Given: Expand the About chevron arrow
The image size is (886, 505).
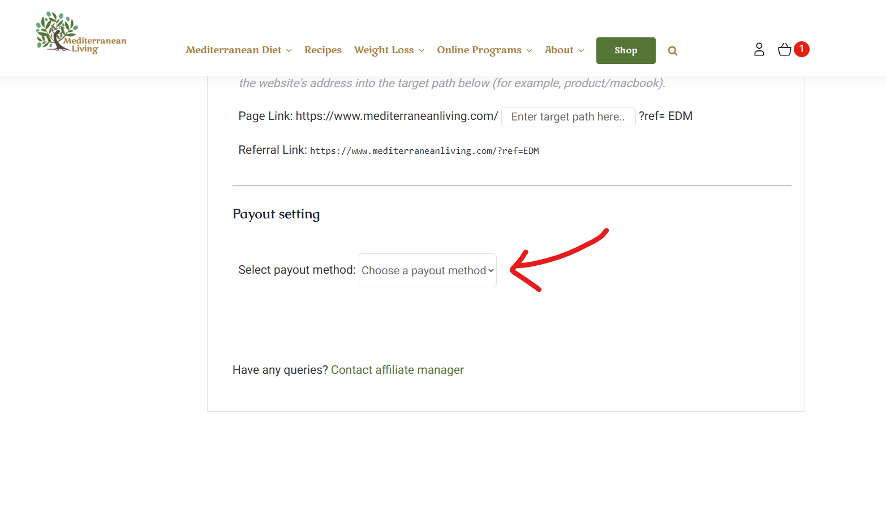Looking at the screenshot, I should click(x=581, y=51).
